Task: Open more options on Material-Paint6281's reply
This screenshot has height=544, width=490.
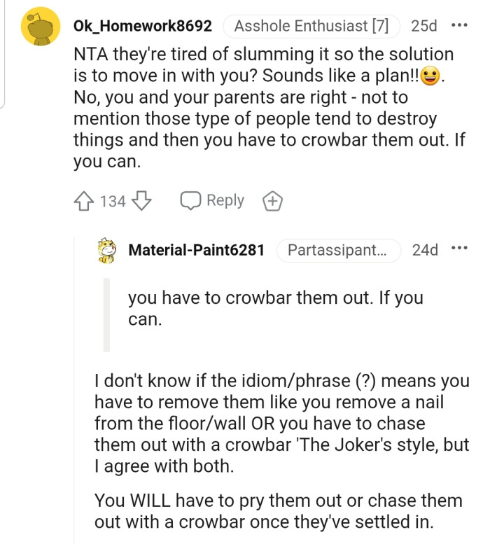Action: pyautogui.click(x=459, y=249)
